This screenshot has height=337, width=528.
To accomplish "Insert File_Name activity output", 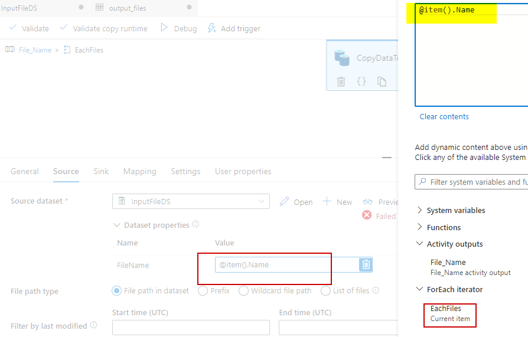I will (471, 267).
